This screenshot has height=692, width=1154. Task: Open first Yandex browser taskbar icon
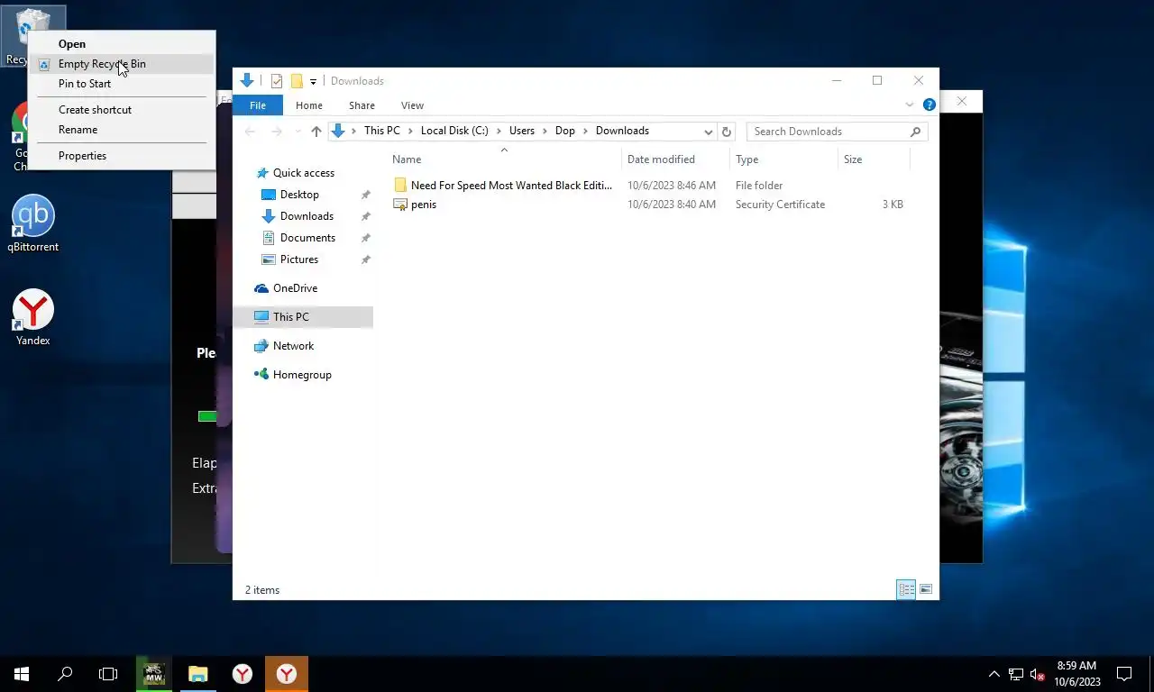242,674
